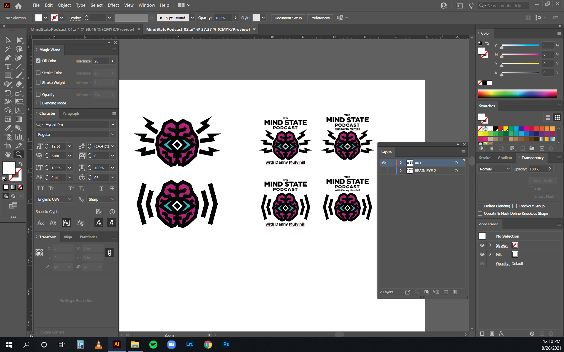Click the delete layer trash icon

tap(455, 292)
